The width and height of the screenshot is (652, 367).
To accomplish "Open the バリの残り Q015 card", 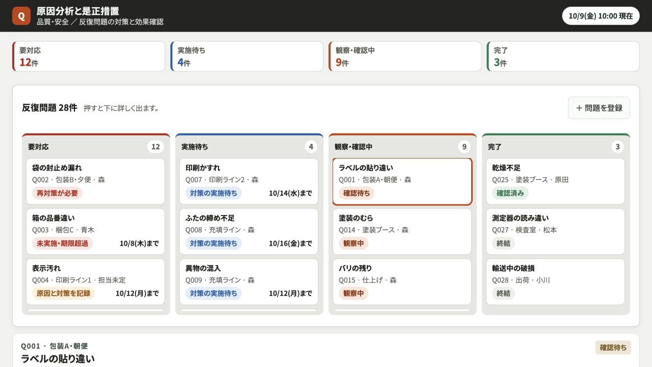I will (x=402, y=282).
